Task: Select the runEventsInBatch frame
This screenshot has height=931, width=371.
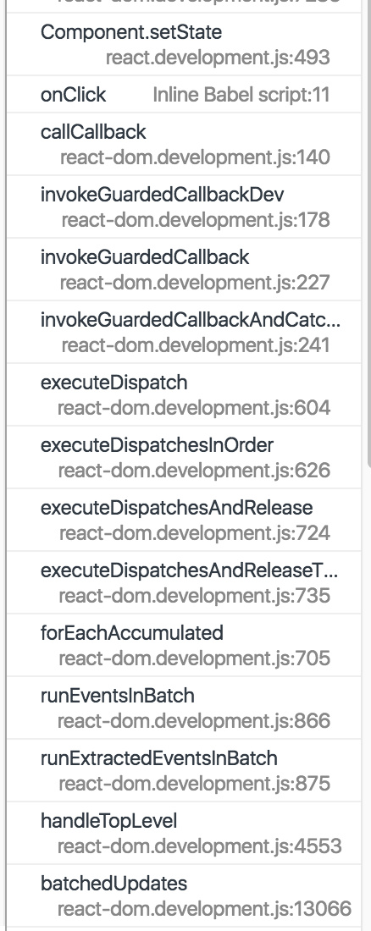Action: [184, 708]
